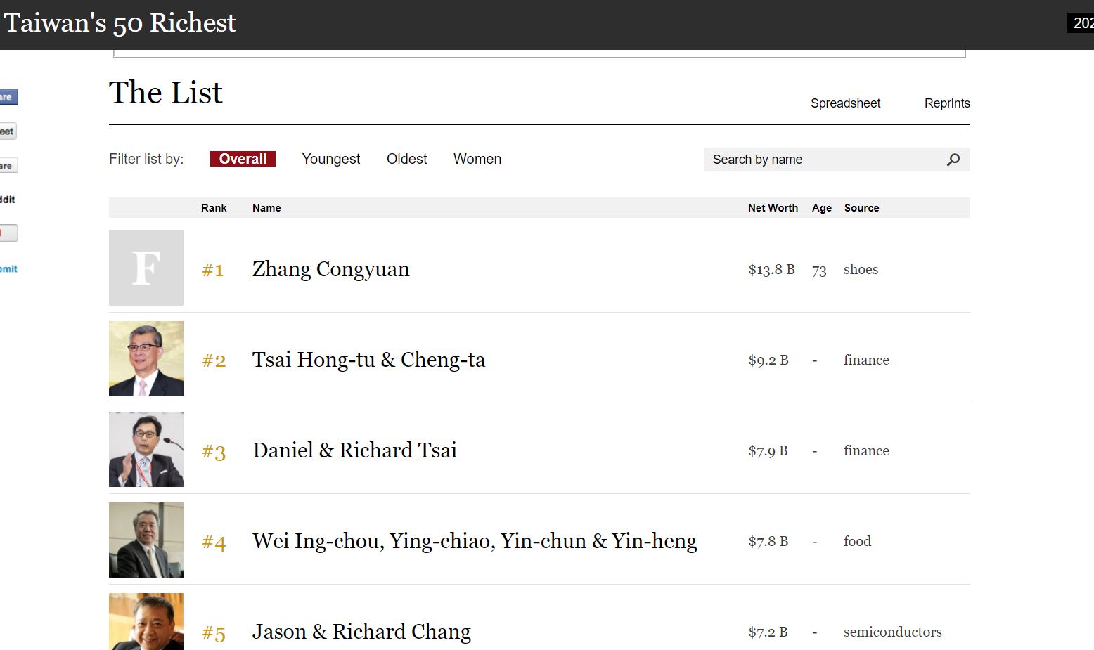The width and height of the screenshot is (1094, 650).
Task: Filter the list by Women
Action: [477, 159]
